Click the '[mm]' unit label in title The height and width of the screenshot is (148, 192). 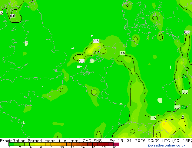[74, 141]
